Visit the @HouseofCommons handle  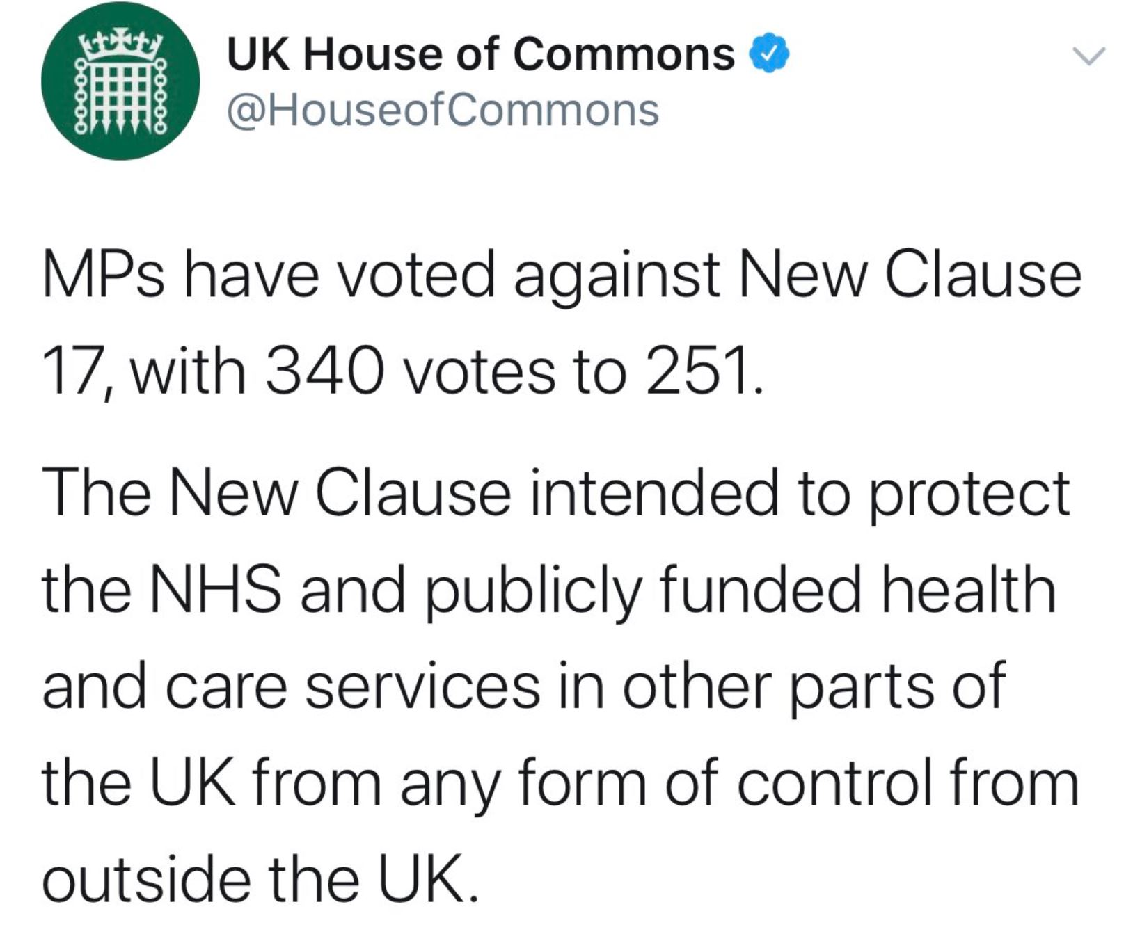(x=443, y=111)
